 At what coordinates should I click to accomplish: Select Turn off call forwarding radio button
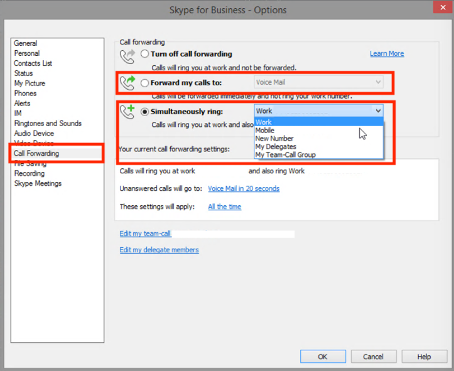point(144,54)
